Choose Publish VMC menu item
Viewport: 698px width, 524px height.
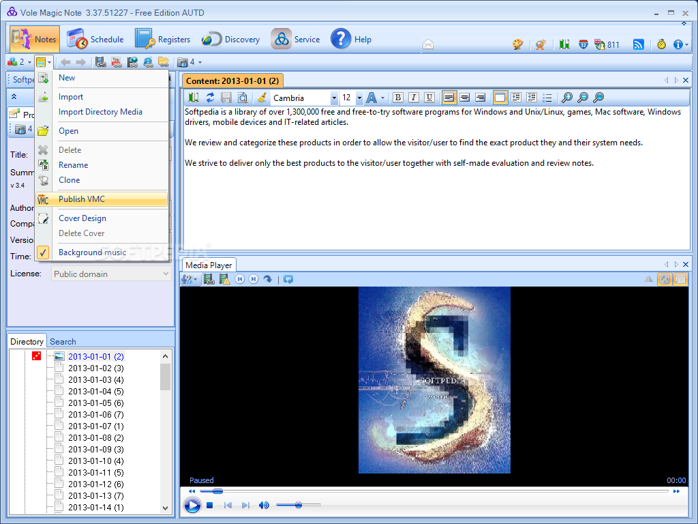click(102, 199)
